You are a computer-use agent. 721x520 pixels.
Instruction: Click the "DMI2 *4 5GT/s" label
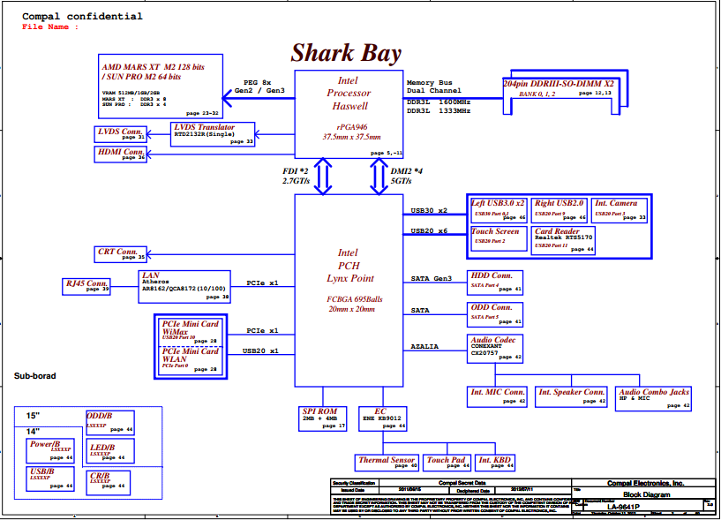(x=407, y=177)
